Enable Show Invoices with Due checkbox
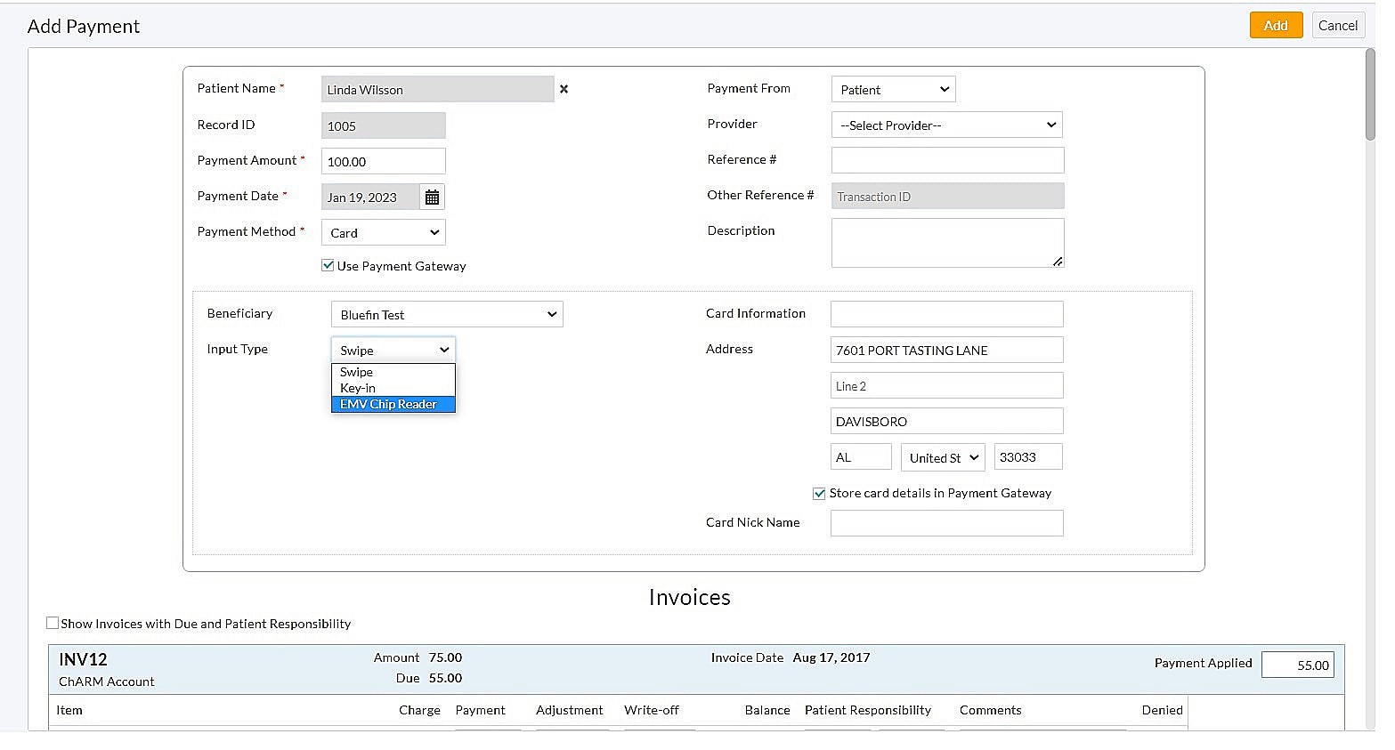The height and width of the screenshot is (750, 1395). pyautogui.click(x=53, y=623)
